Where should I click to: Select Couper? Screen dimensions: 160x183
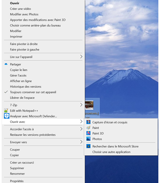[x=43, y=150]
